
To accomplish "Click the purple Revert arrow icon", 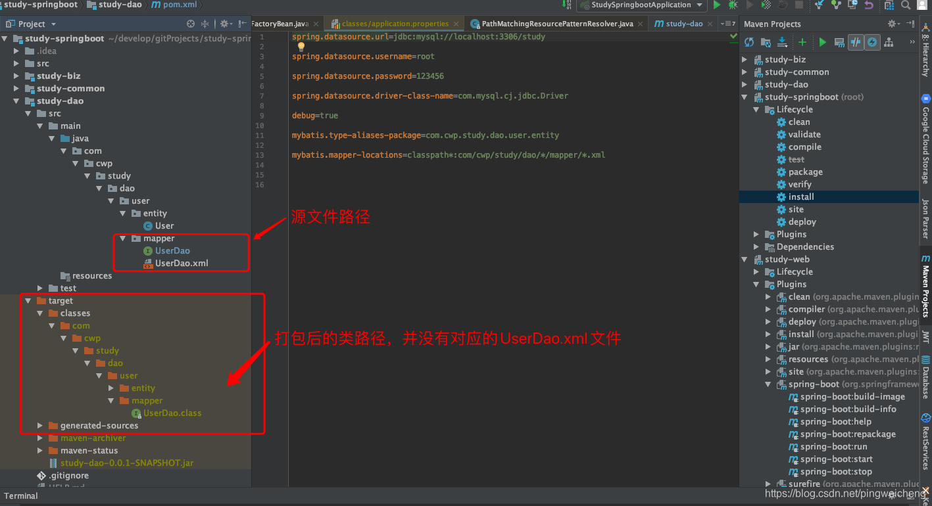I will [869, 5].
